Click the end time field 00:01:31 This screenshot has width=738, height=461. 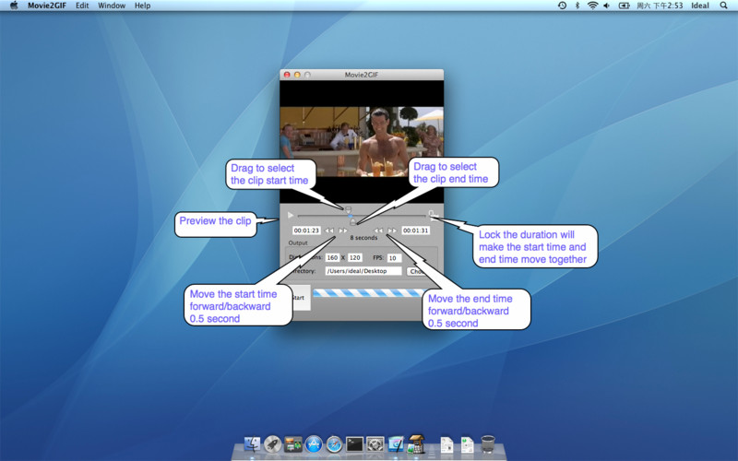416,230
